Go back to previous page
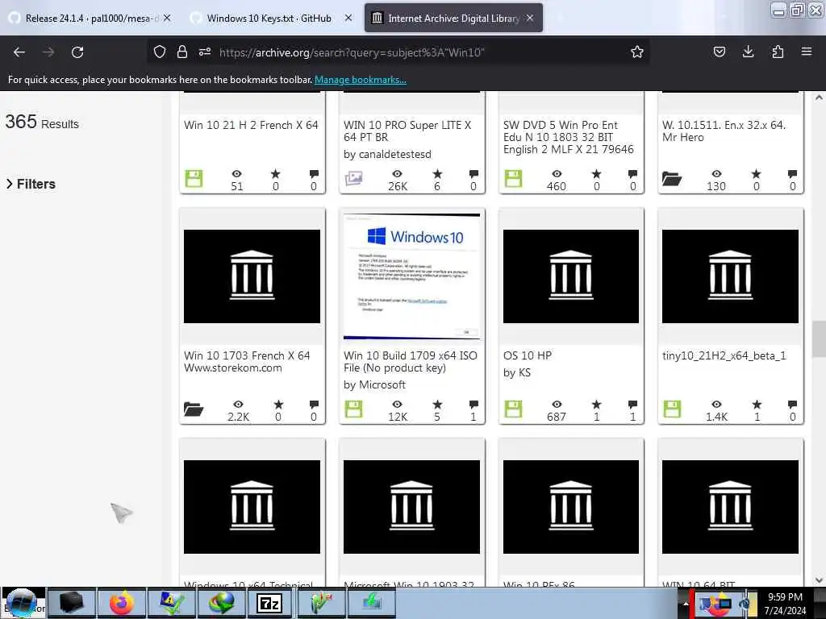 19,52
